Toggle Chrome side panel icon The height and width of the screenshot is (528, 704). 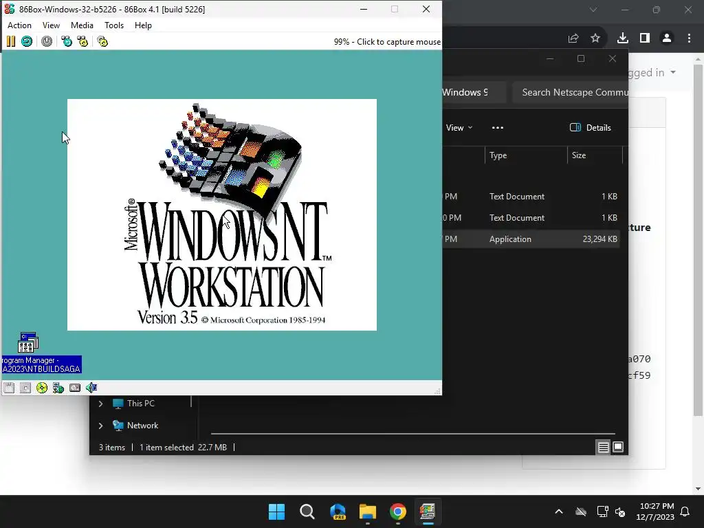point(645,38)
